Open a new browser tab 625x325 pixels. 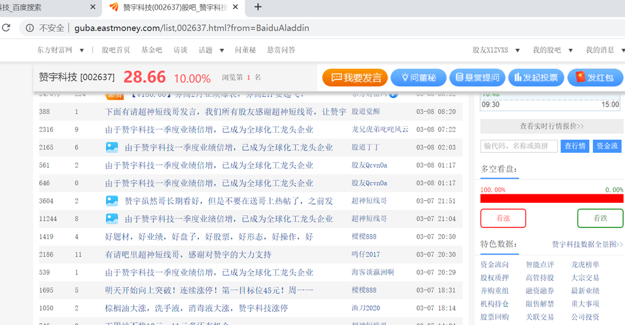click(x=258, y=7)
